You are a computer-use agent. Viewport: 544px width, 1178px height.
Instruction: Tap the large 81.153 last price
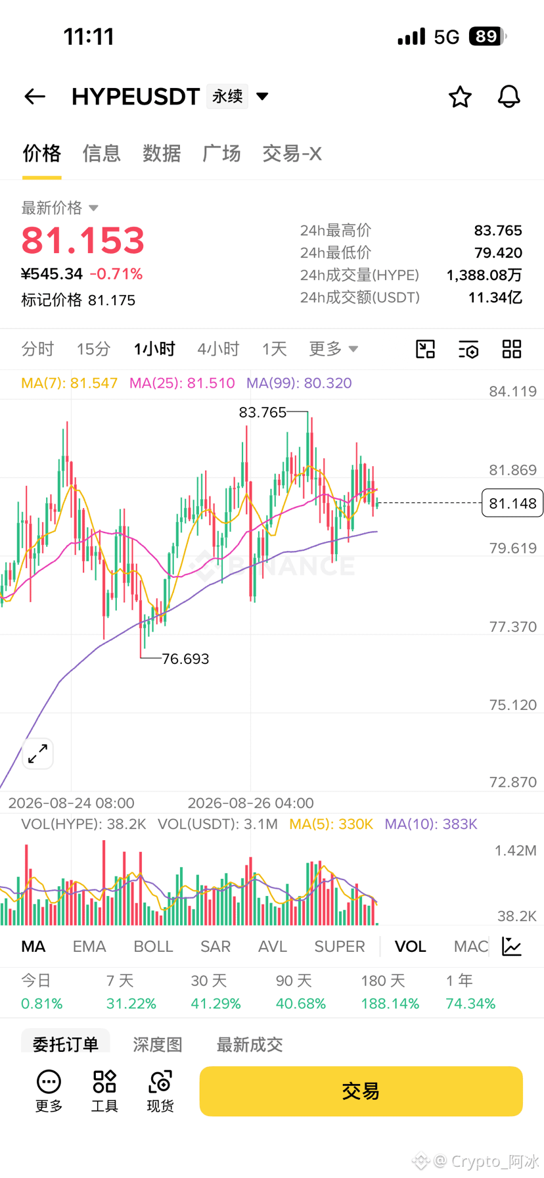pos(83,241)
